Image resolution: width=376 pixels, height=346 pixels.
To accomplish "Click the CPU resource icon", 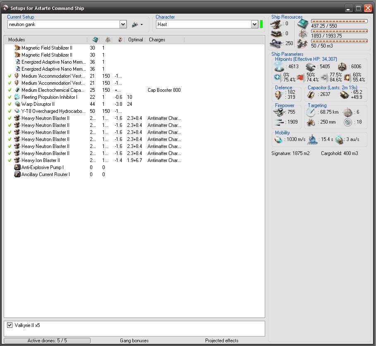I will 303,24.
